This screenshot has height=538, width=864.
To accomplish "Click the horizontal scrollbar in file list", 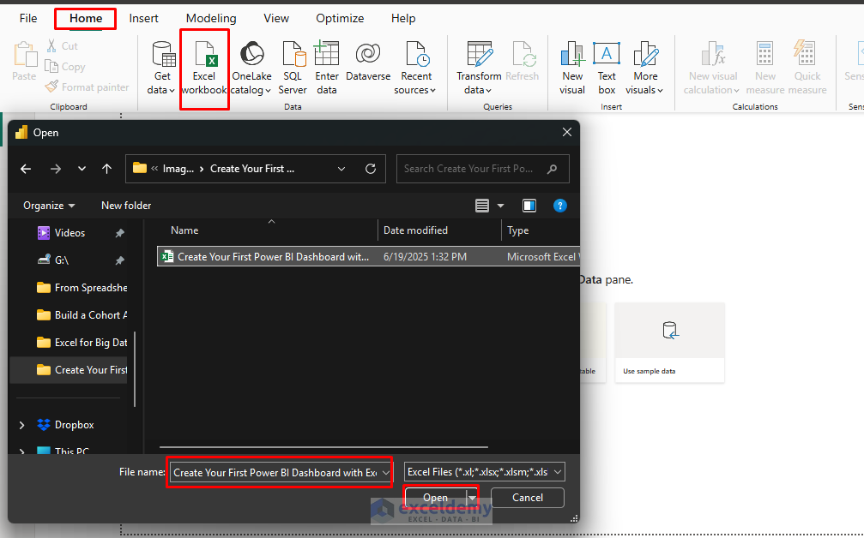I will coord(324,447).
